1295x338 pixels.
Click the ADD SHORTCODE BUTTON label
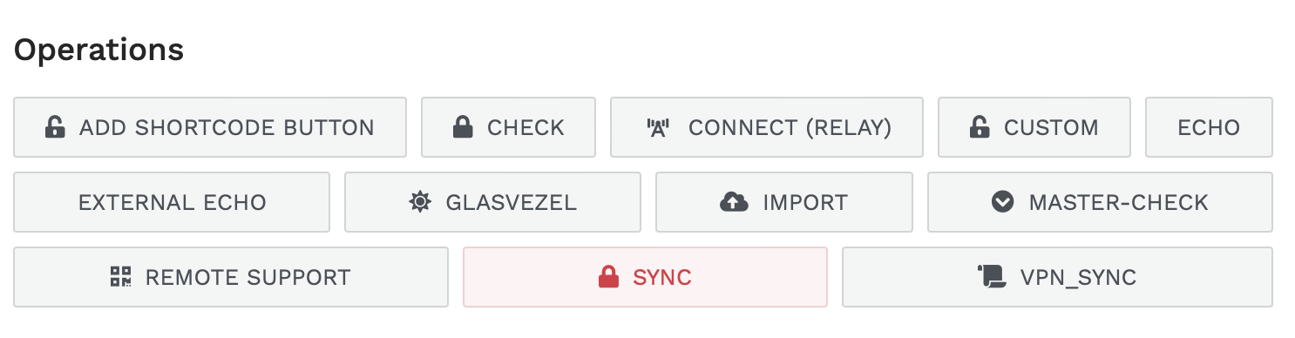227,128
